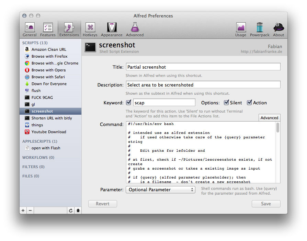Click the WORKFLOWS (0) section header

click(x=38, y=158)
